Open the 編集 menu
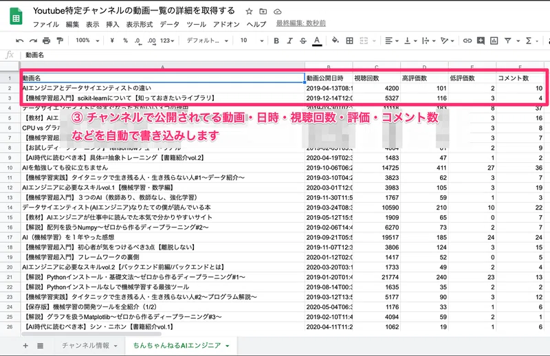Viewport: 550px width, 356px height. (x=72, y=24)
